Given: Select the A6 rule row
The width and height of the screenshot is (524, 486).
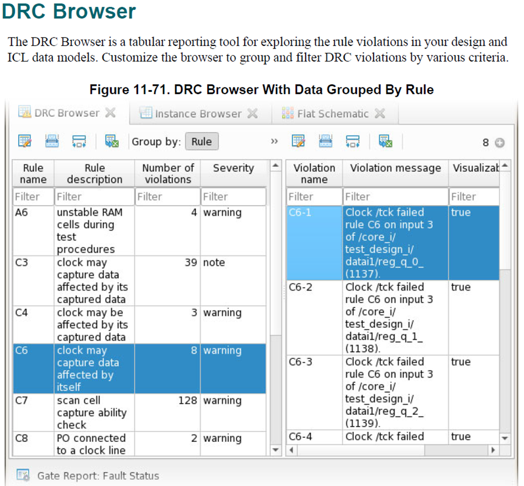Looking at the screenshot, I should (139, 231).
